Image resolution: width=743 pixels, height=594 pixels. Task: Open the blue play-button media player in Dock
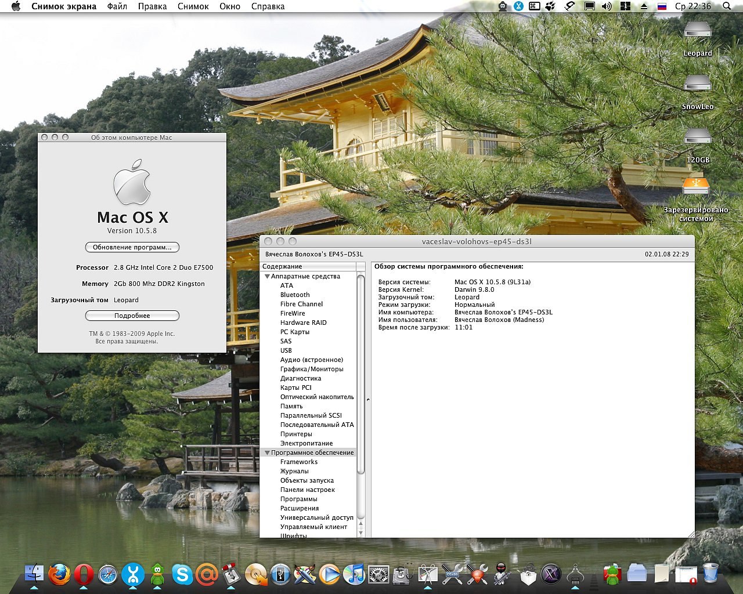coord(329,574)
